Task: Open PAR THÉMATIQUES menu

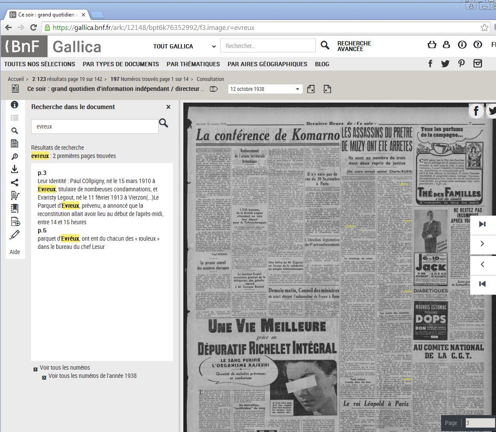Action: click(x=193, y=64)
